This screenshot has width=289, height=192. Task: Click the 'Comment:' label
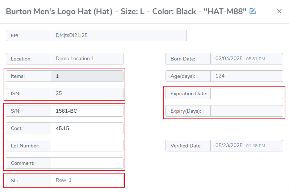22,163
